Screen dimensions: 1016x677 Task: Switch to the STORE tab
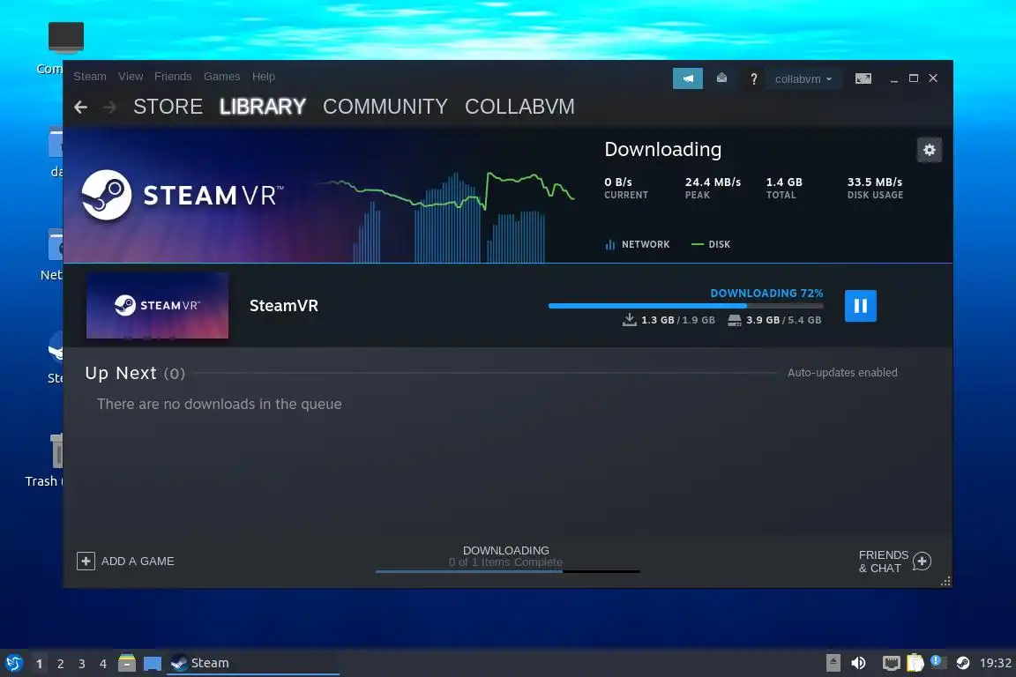[168, 107]
